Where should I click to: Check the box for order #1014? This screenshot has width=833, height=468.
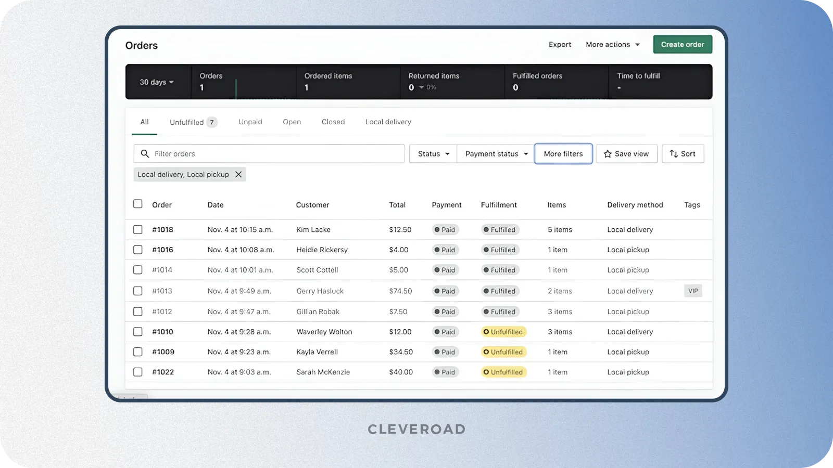tap(138, 270)
